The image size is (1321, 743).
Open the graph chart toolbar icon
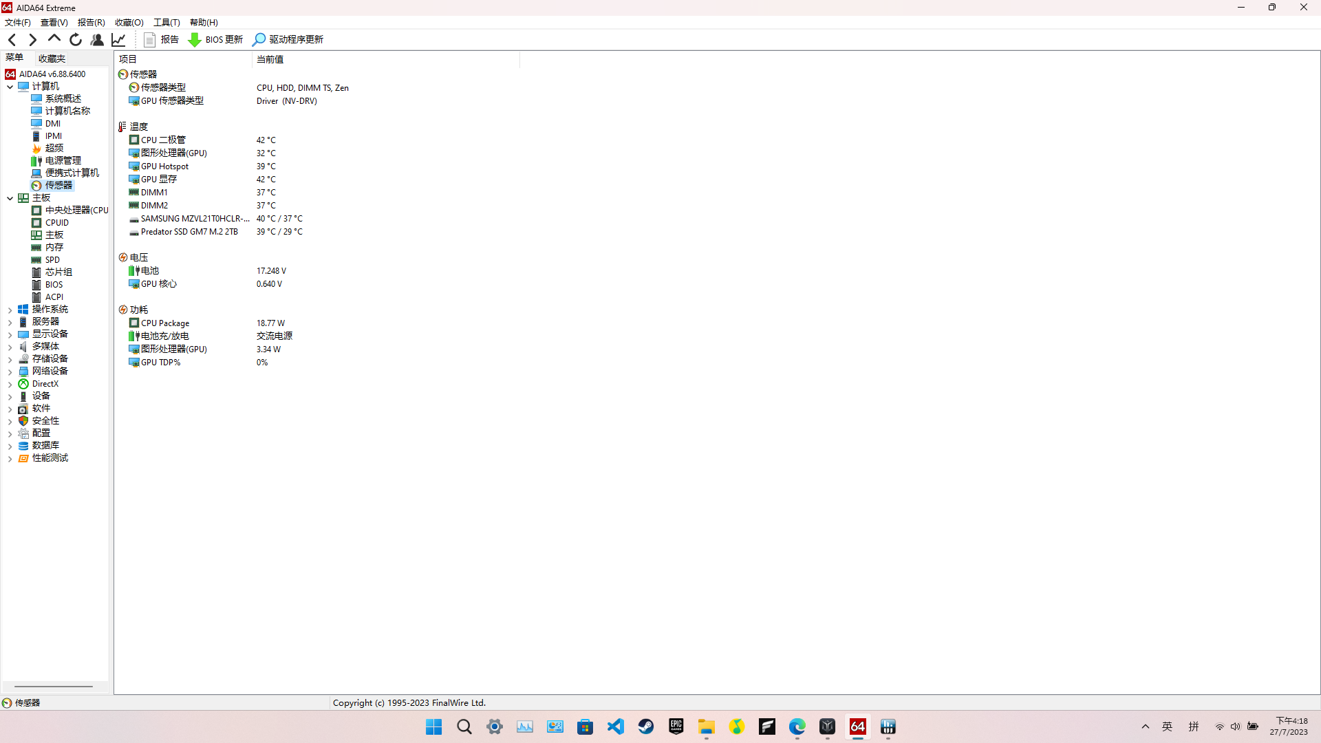tap(119, 40)
